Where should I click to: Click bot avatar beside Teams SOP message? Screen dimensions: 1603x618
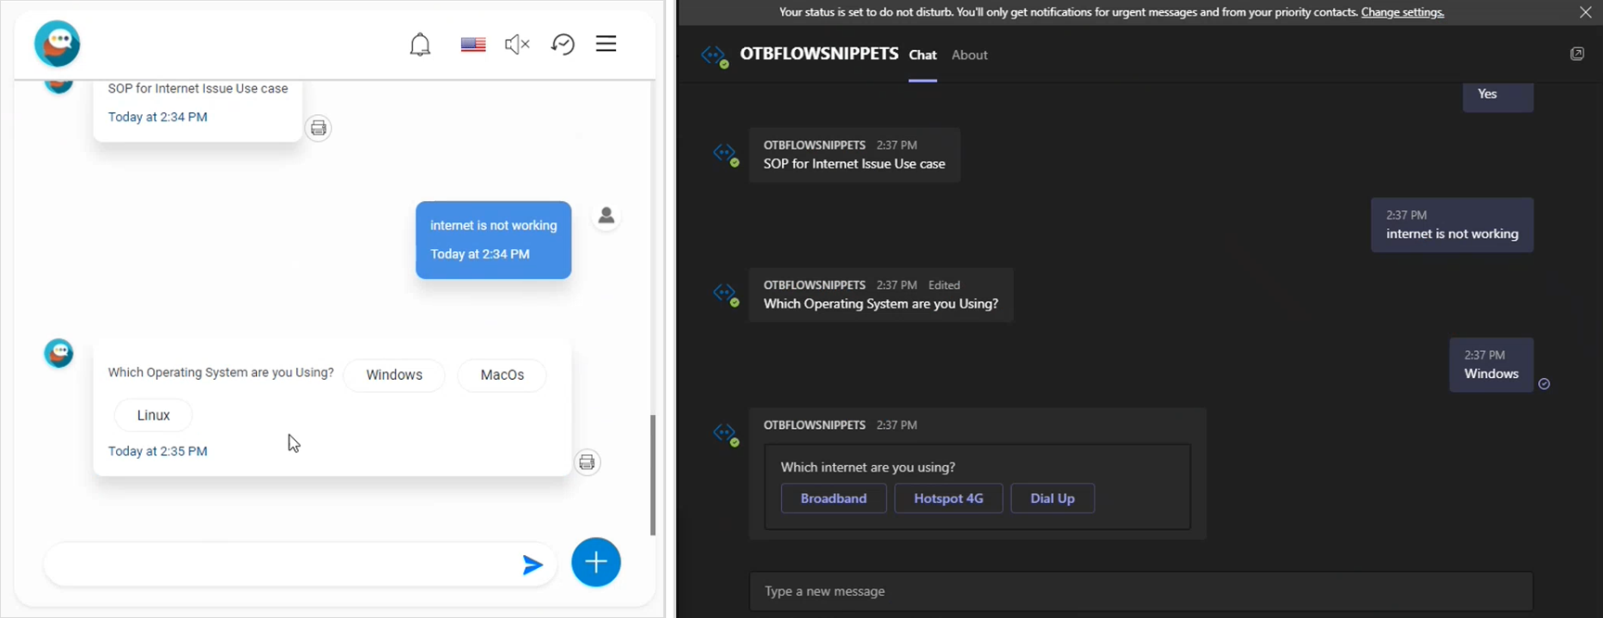pyautogui.click(x=725, y=154)
